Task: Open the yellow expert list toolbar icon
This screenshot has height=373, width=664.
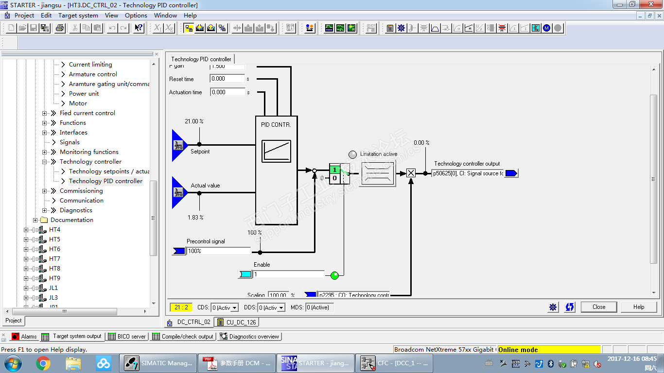Action: [x=390, y=28]
